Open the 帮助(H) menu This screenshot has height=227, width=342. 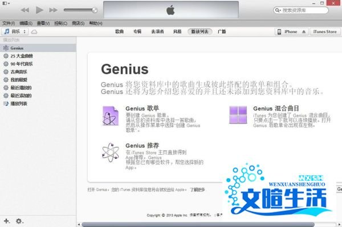point(96,23)
